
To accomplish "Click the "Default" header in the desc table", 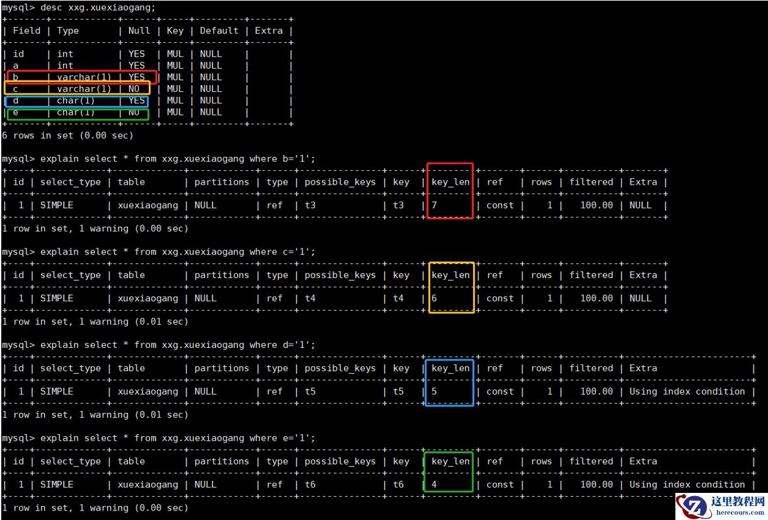I will click(x=219, y=30).
